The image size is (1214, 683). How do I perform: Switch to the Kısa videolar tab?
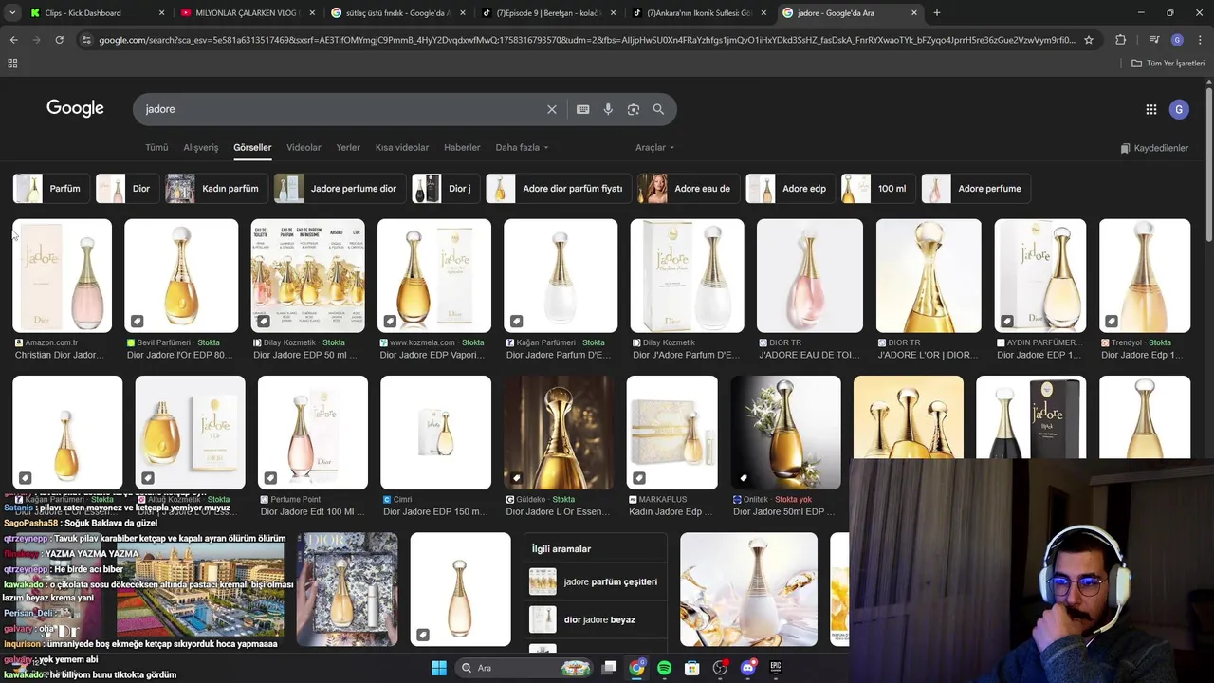coord(402,147)
